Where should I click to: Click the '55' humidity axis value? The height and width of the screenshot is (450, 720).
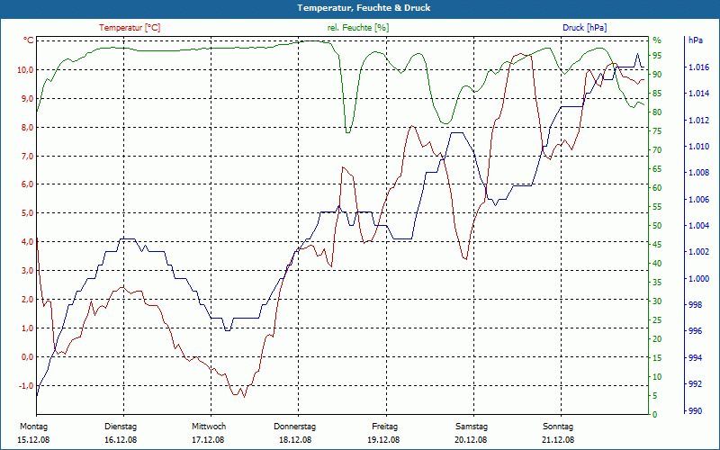(x=657, y=207)
